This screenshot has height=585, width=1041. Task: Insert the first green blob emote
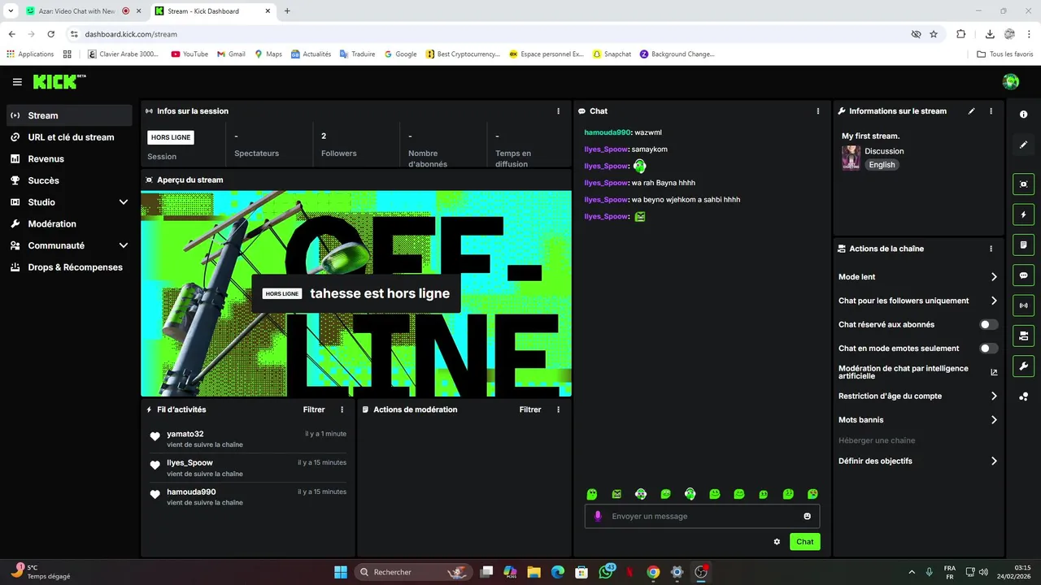tap(592, 494)
